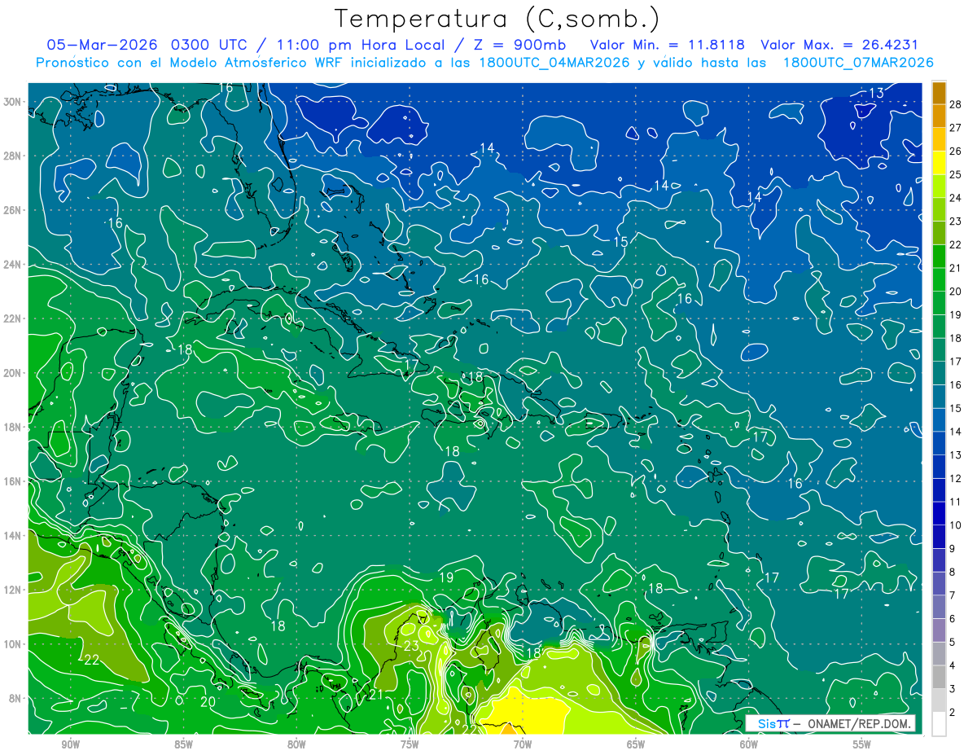Click the "20N" latitude axis label
Screen dimensions: 977x755
tap(13, 373)
